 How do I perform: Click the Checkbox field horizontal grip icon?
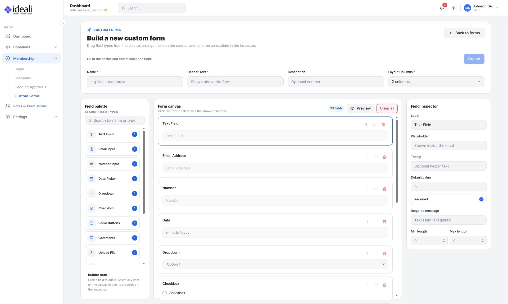pos(376,285)
